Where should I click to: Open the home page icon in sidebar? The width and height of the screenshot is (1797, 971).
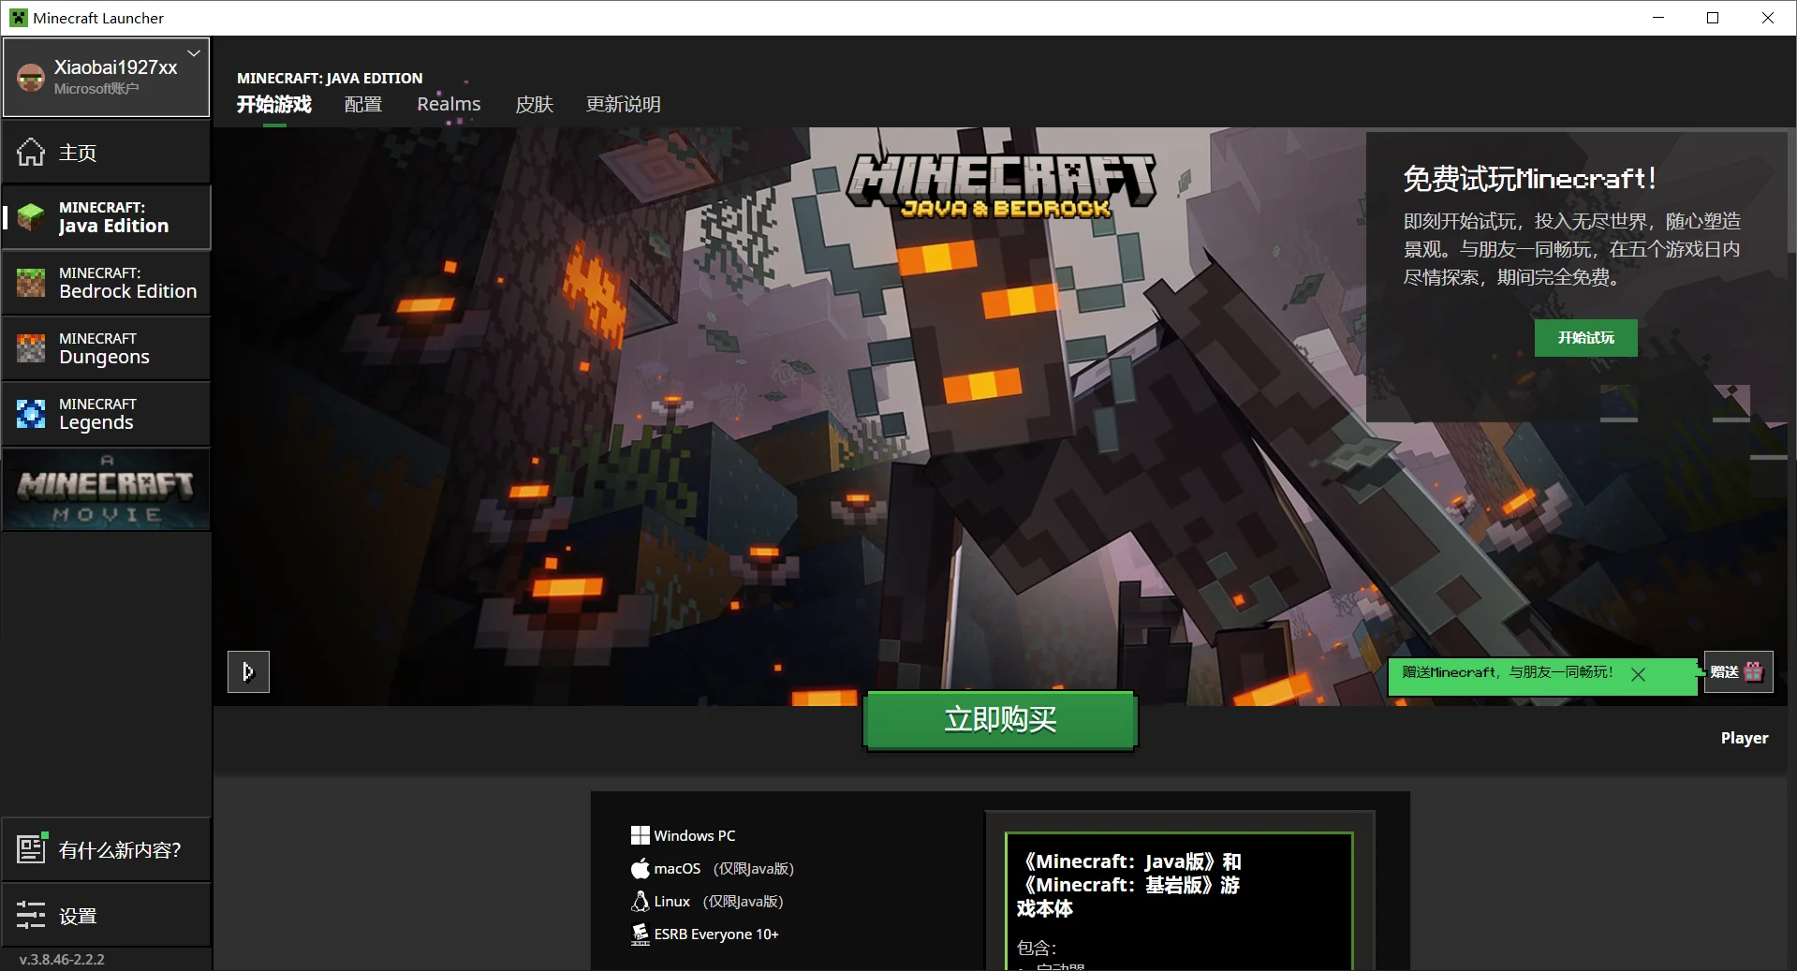[31, 153]
